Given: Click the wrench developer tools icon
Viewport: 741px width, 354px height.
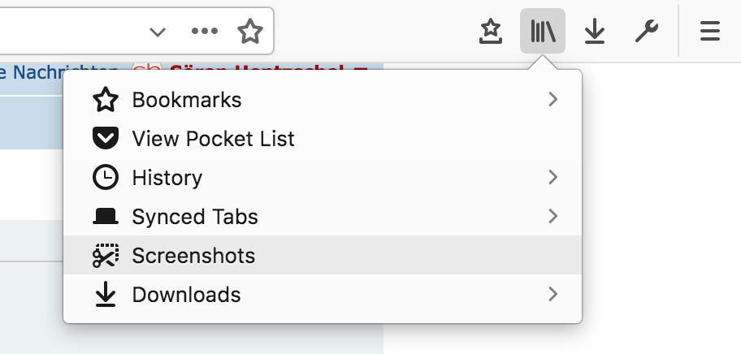Looking at the screenshot, I should (x=646, y=32).
